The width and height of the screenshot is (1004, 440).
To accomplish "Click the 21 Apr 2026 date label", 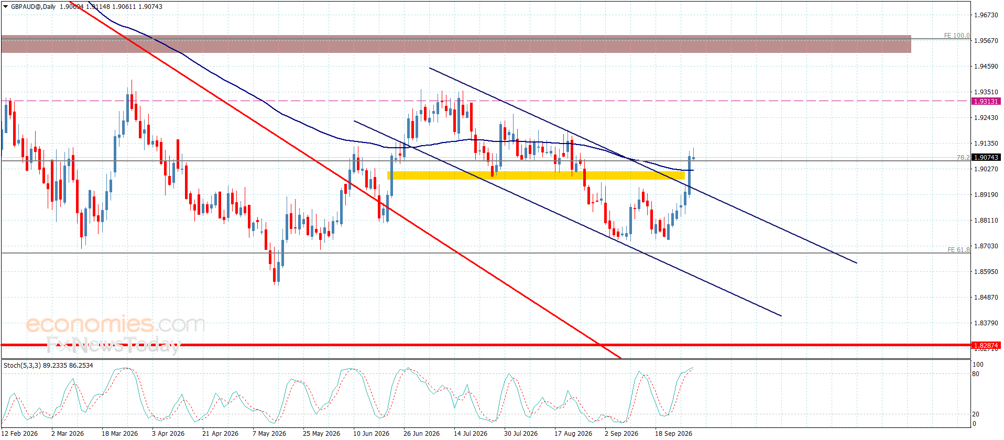I will tap(220, 434).
